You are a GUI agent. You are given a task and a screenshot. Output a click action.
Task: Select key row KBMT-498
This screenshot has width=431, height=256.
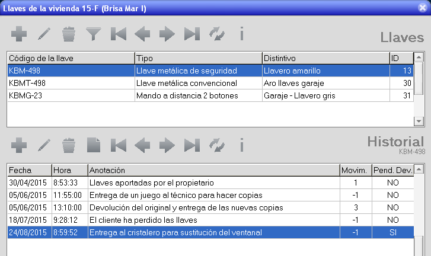[210, 83]
